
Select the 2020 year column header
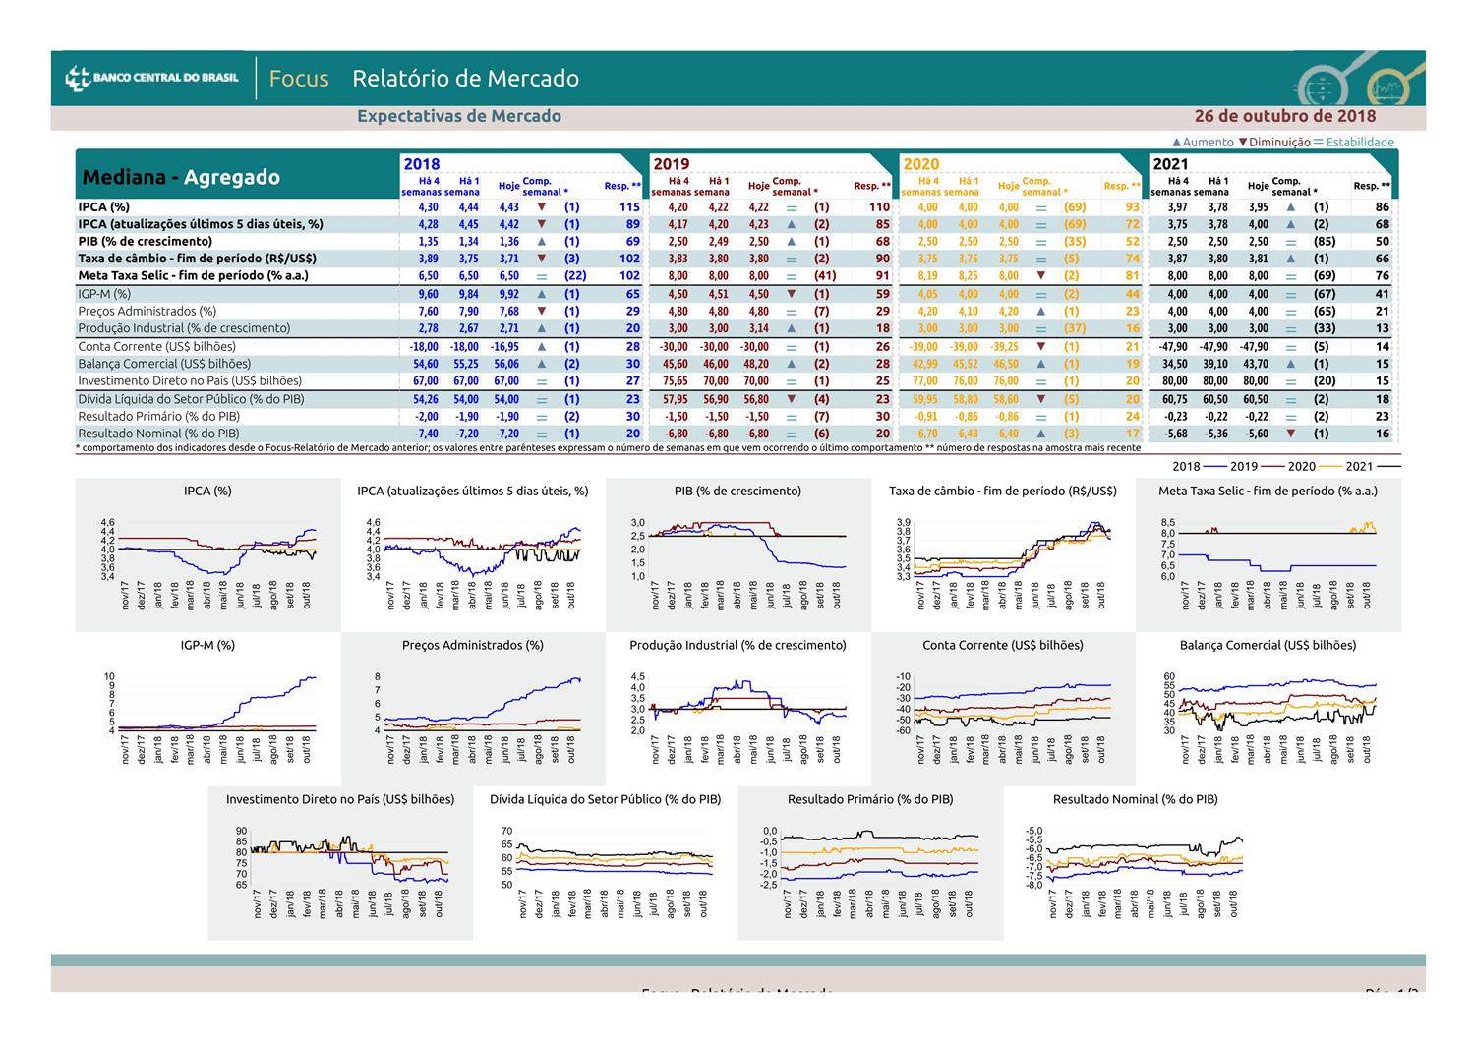coord(921,164)
